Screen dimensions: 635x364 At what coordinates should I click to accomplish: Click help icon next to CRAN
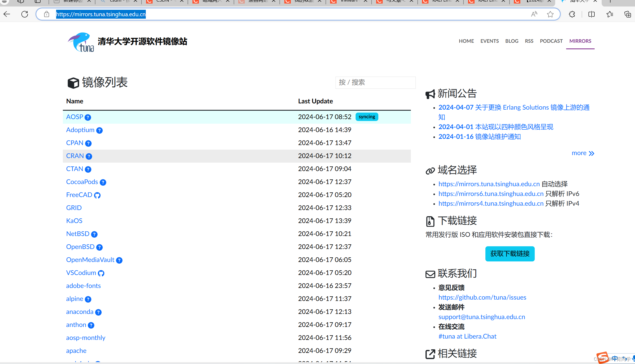coord(89,156)
